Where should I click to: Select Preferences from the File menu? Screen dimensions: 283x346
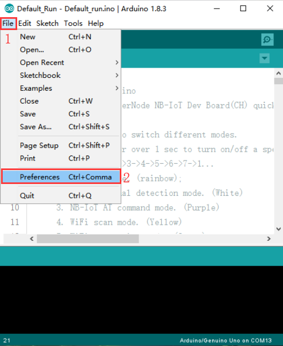[x=61, y=176]
